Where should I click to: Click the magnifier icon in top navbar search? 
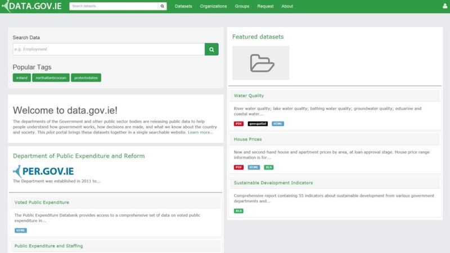point(163,6)
